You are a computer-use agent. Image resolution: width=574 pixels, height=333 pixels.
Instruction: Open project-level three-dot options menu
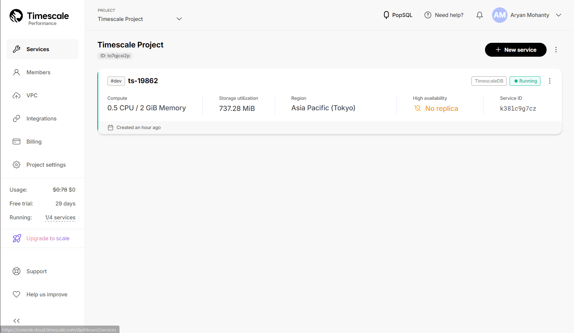[556, 50]
